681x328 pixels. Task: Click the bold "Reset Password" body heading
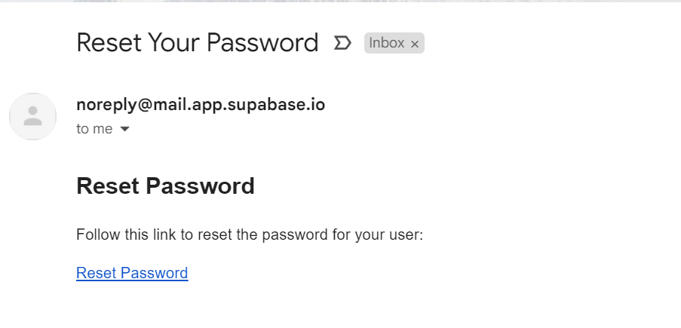pos(165,185)
